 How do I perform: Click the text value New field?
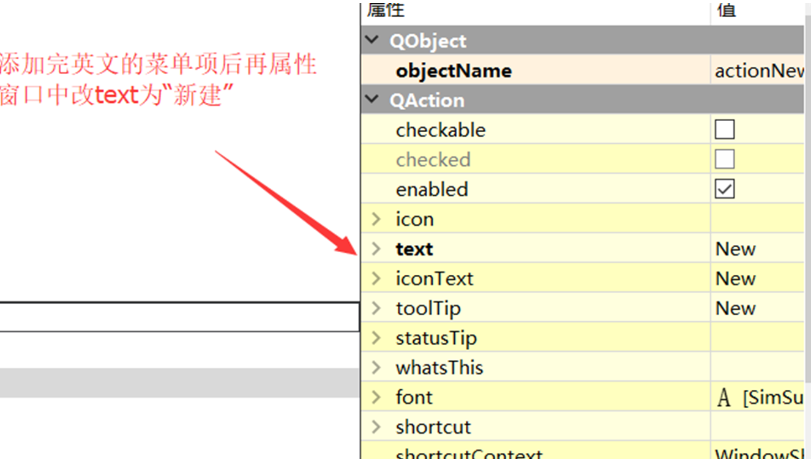coord(758,248)
